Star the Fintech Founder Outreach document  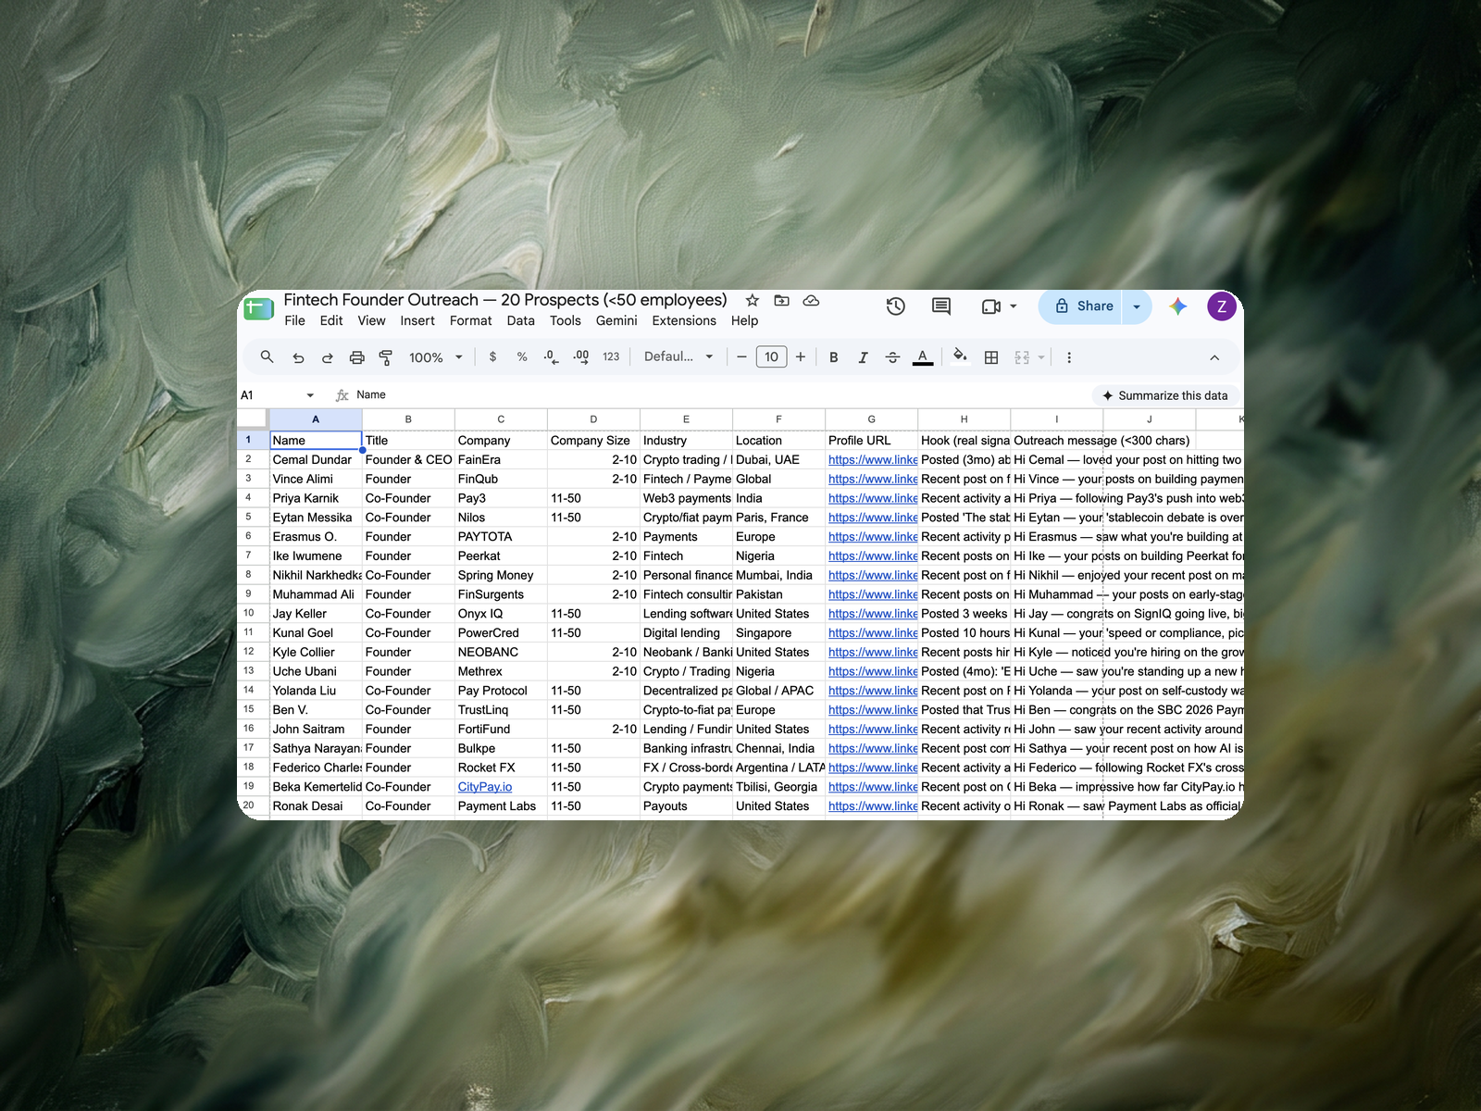(x=753, y=301)
